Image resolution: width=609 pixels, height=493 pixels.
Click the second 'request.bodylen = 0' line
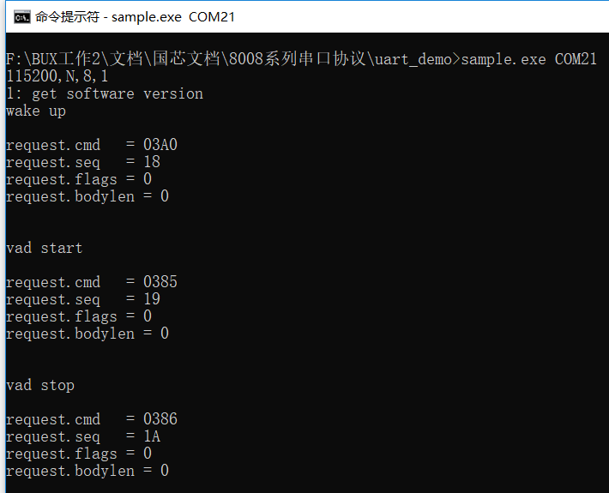[x=87, y=334]
